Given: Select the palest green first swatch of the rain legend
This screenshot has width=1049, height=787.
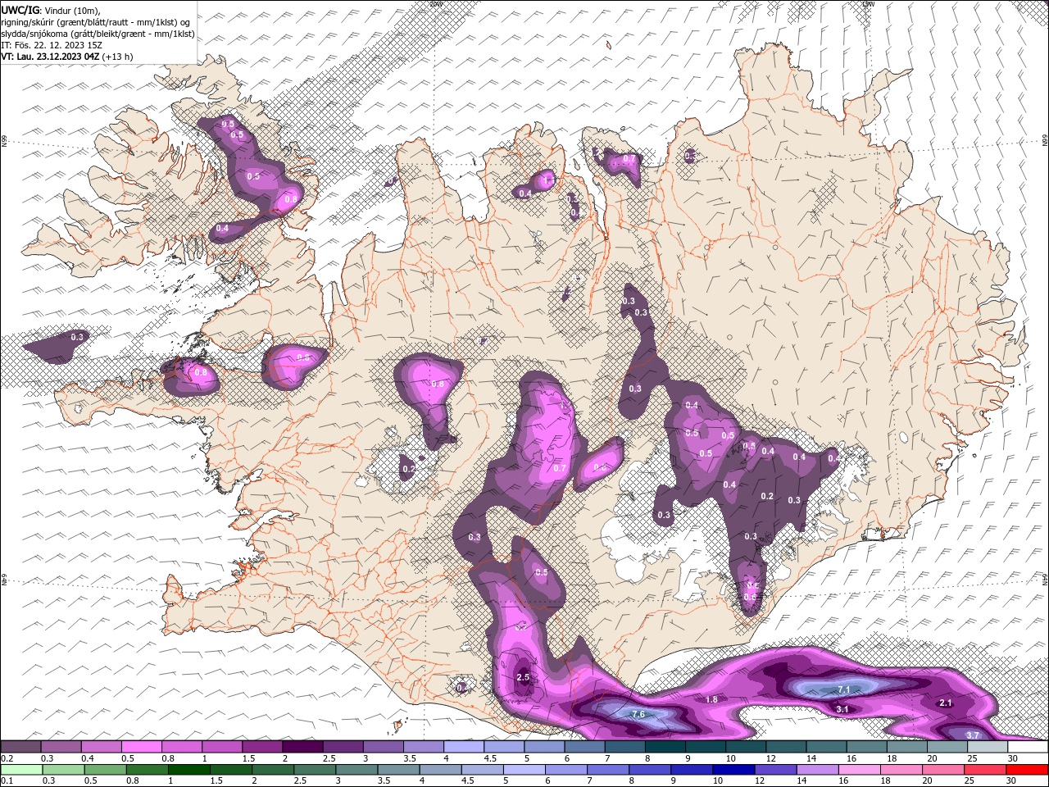Looking at the screenshot, I should coord(22,770).
